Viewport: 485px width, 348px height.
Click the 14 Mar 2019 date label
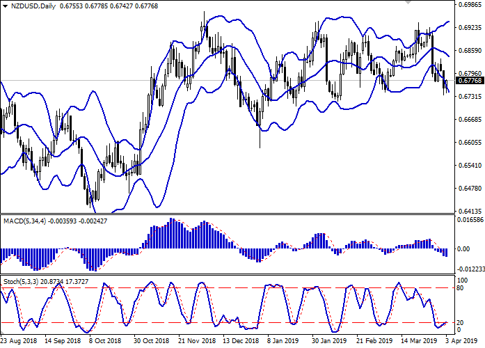[419, 341]
